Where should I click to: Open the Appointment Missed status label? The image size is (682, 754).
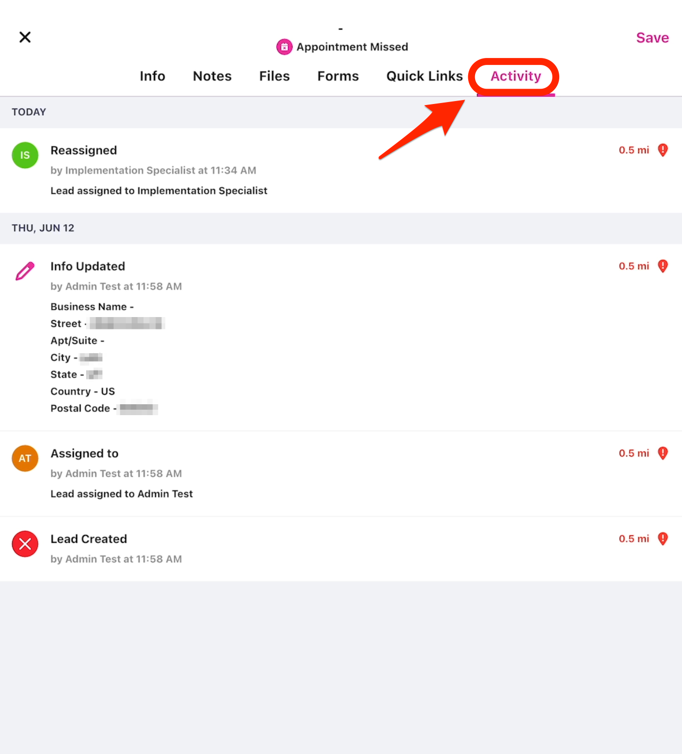[x=352, y=47]
